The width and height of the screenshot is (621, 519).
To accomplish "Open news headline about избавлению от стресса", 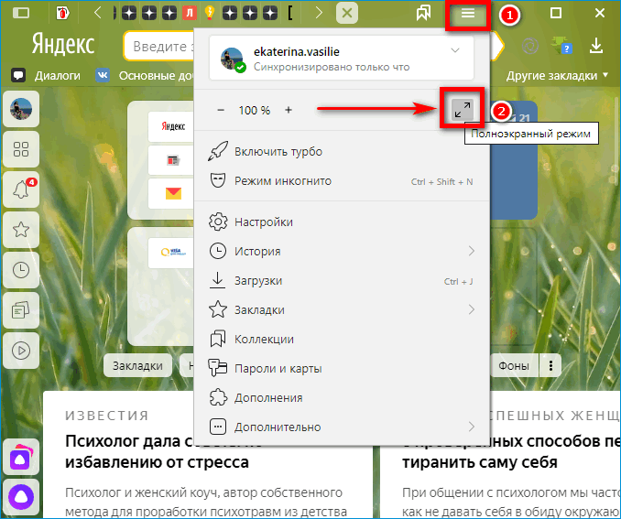I will click(157, 451).
